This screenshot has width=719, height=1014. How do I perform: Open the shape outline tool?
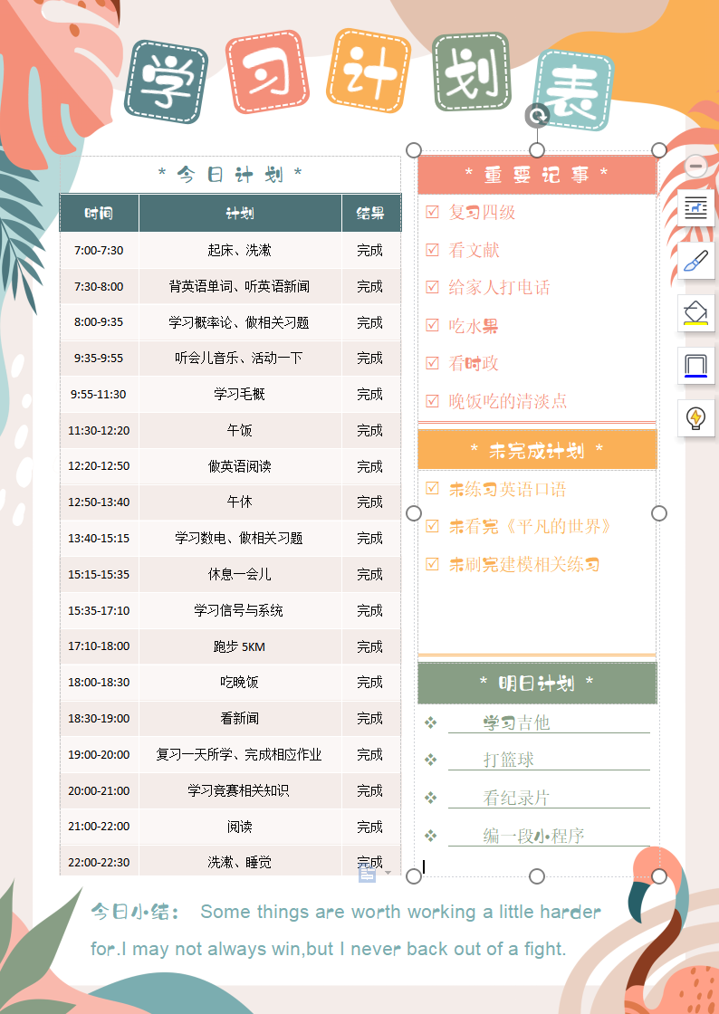(x=695, y=366)
